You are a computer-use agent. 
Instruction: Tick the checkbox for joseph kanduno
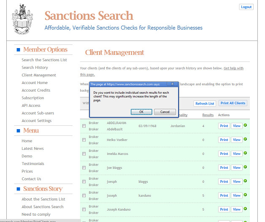coord(84,196)
